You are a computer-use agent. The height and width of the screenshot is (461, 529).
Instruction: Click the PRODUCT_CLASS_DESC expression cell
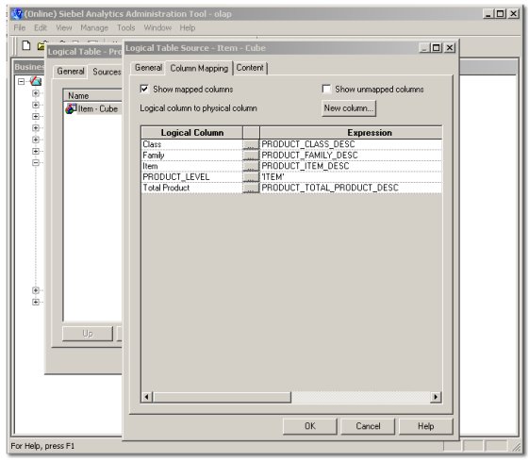coord(351,144)
